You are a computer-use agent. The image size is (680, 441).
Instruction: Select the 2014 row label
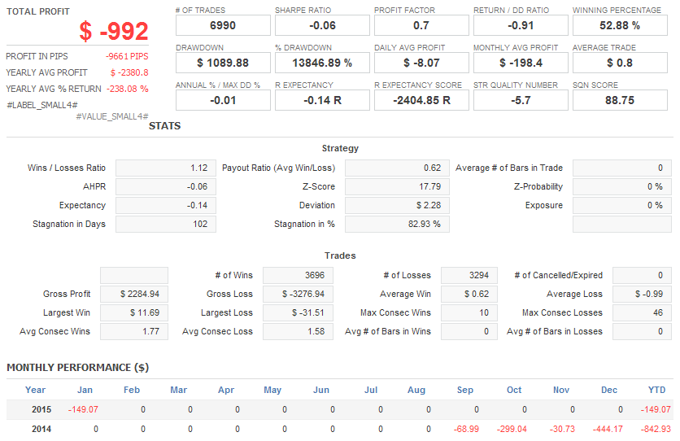(x=41, y=429)
